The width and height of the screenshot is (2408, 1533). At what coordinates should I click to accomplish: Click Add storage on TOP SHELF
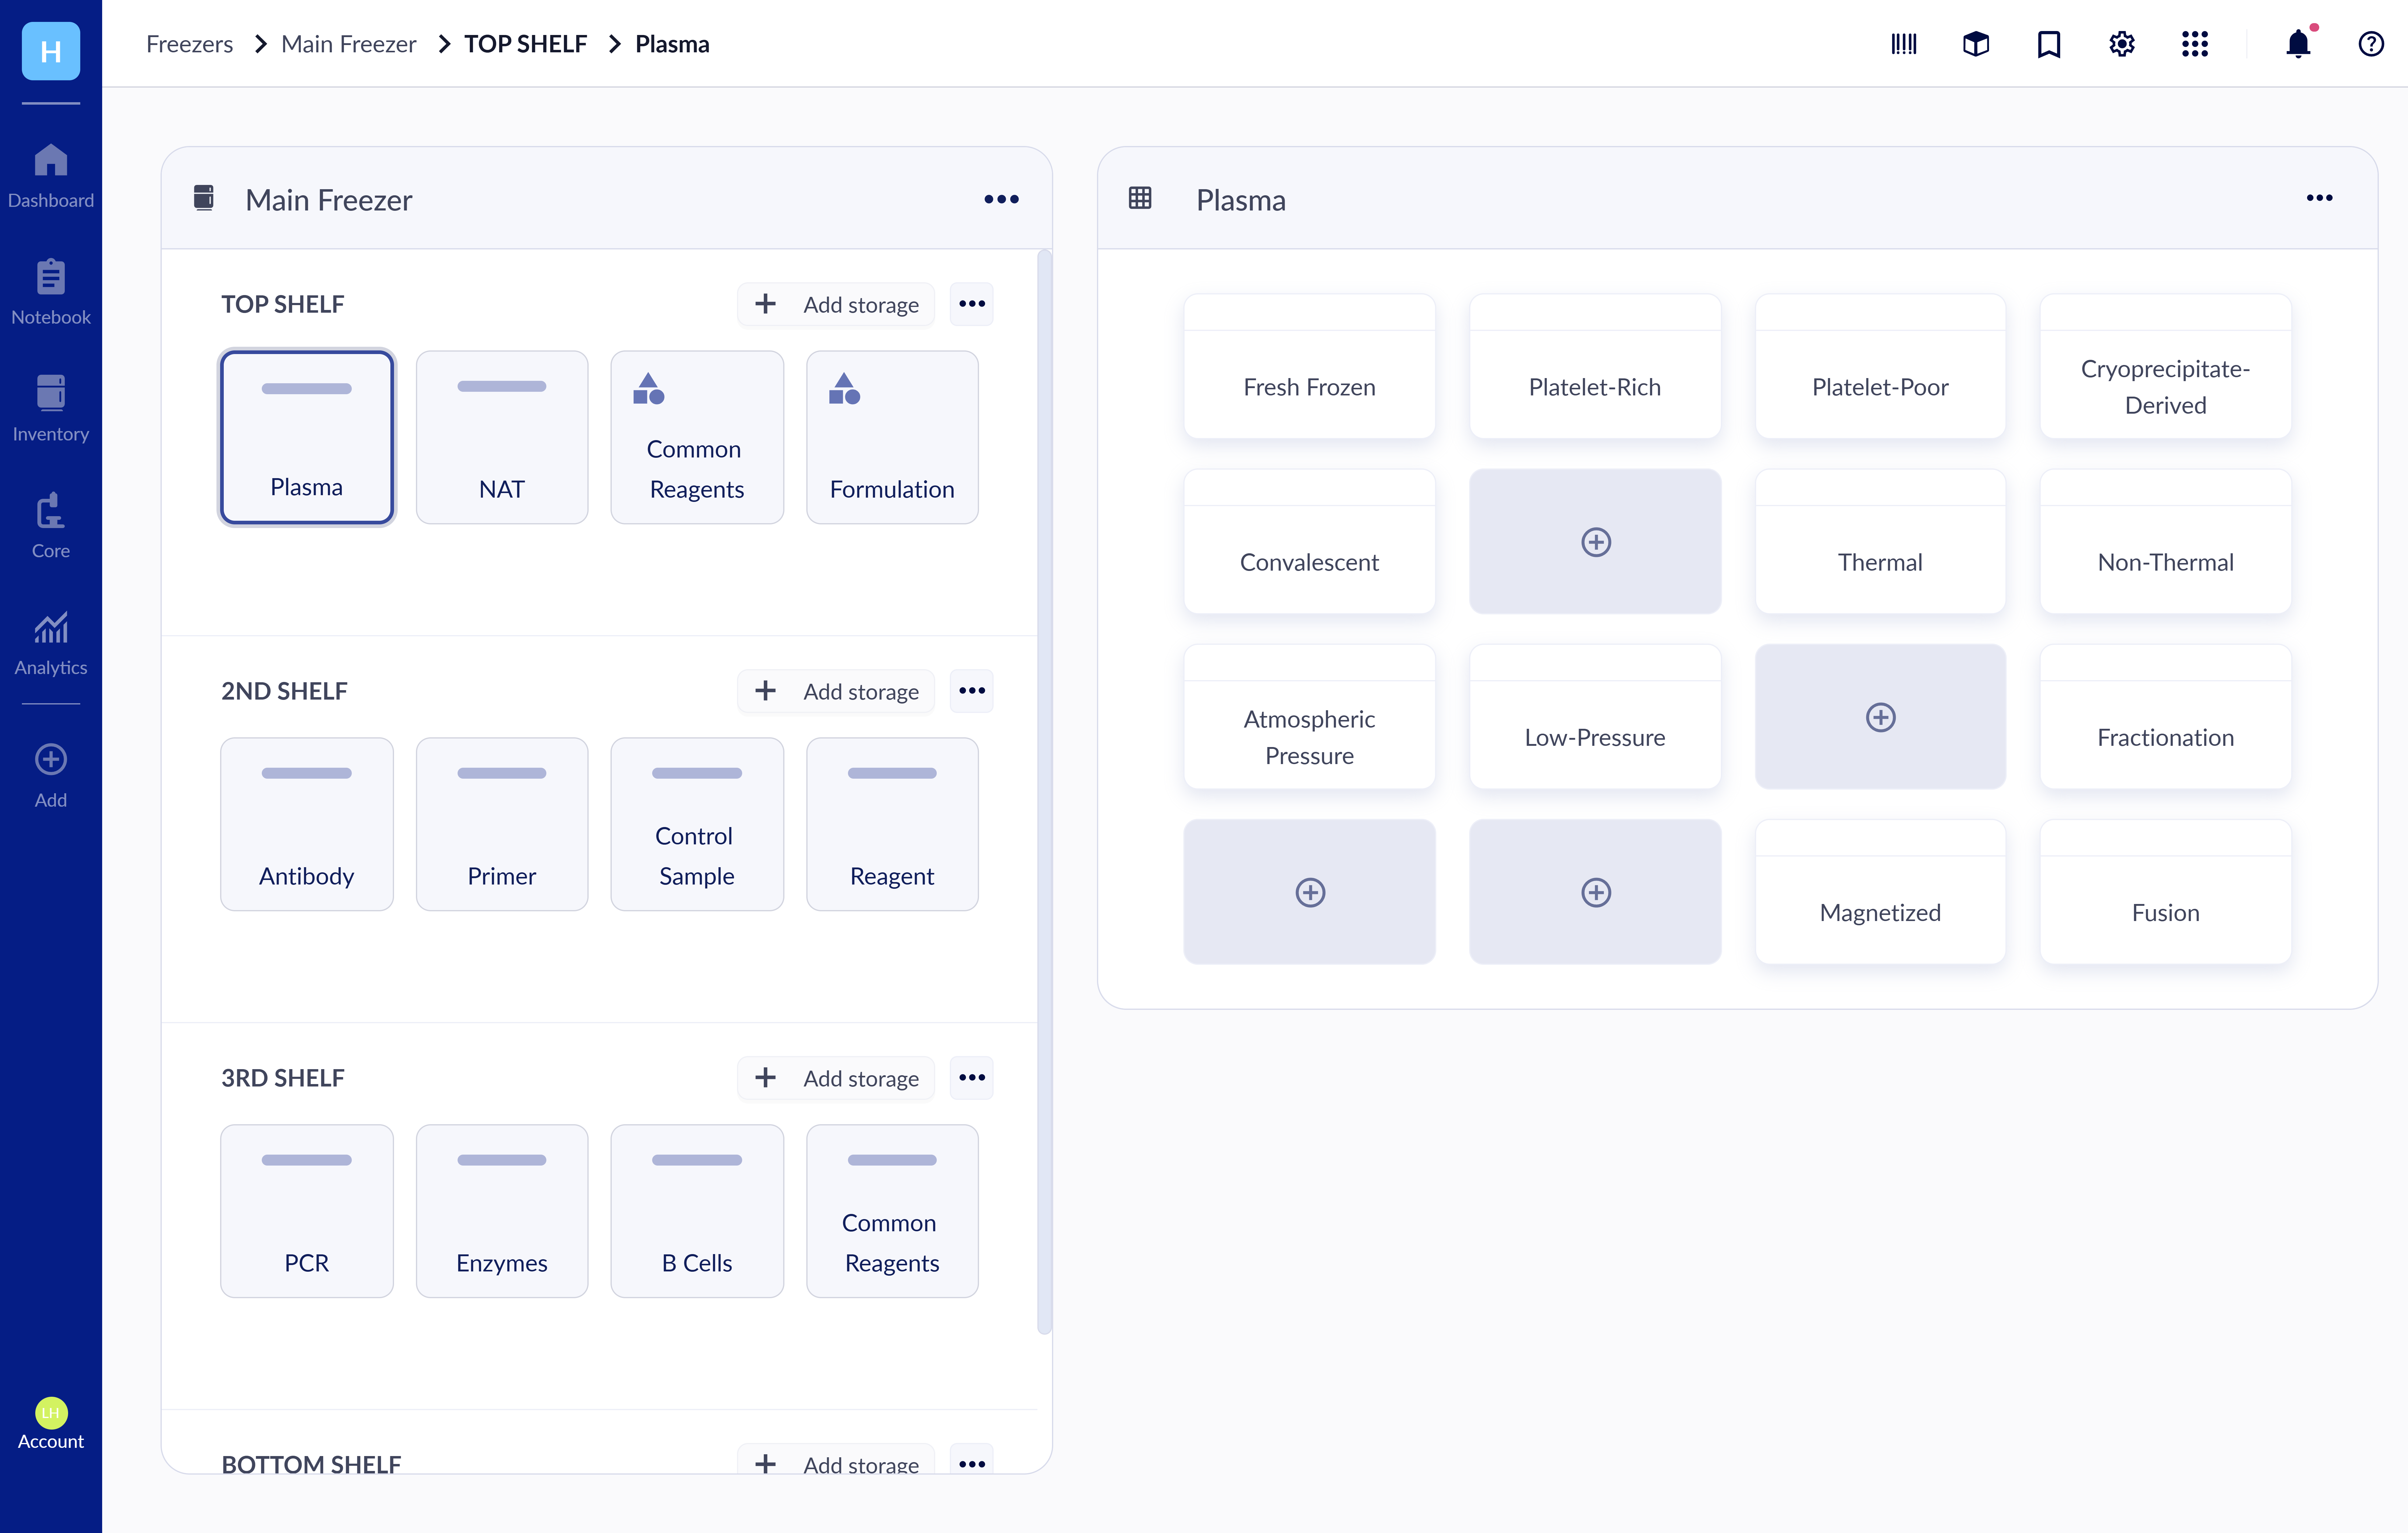point(836,304)
